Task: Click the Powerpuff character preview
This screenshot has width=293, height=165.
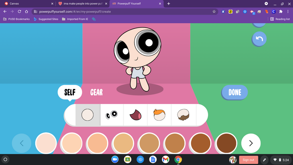Action: 138,59
